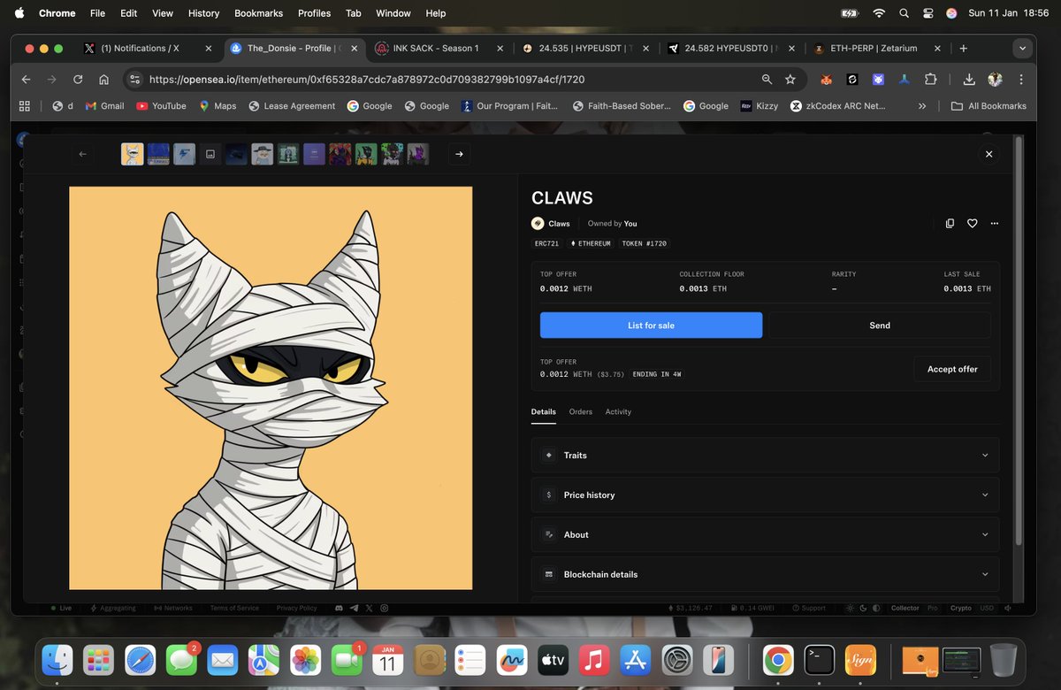Open Chrome profile avatar

point(996,80)
